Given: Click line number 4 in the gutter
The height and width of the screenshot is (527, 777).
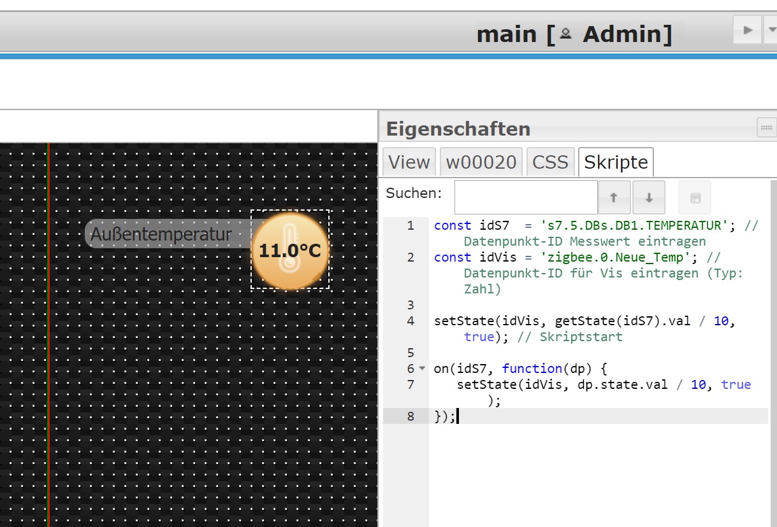Looking at the screenshot, I should [x=410, y=321].
